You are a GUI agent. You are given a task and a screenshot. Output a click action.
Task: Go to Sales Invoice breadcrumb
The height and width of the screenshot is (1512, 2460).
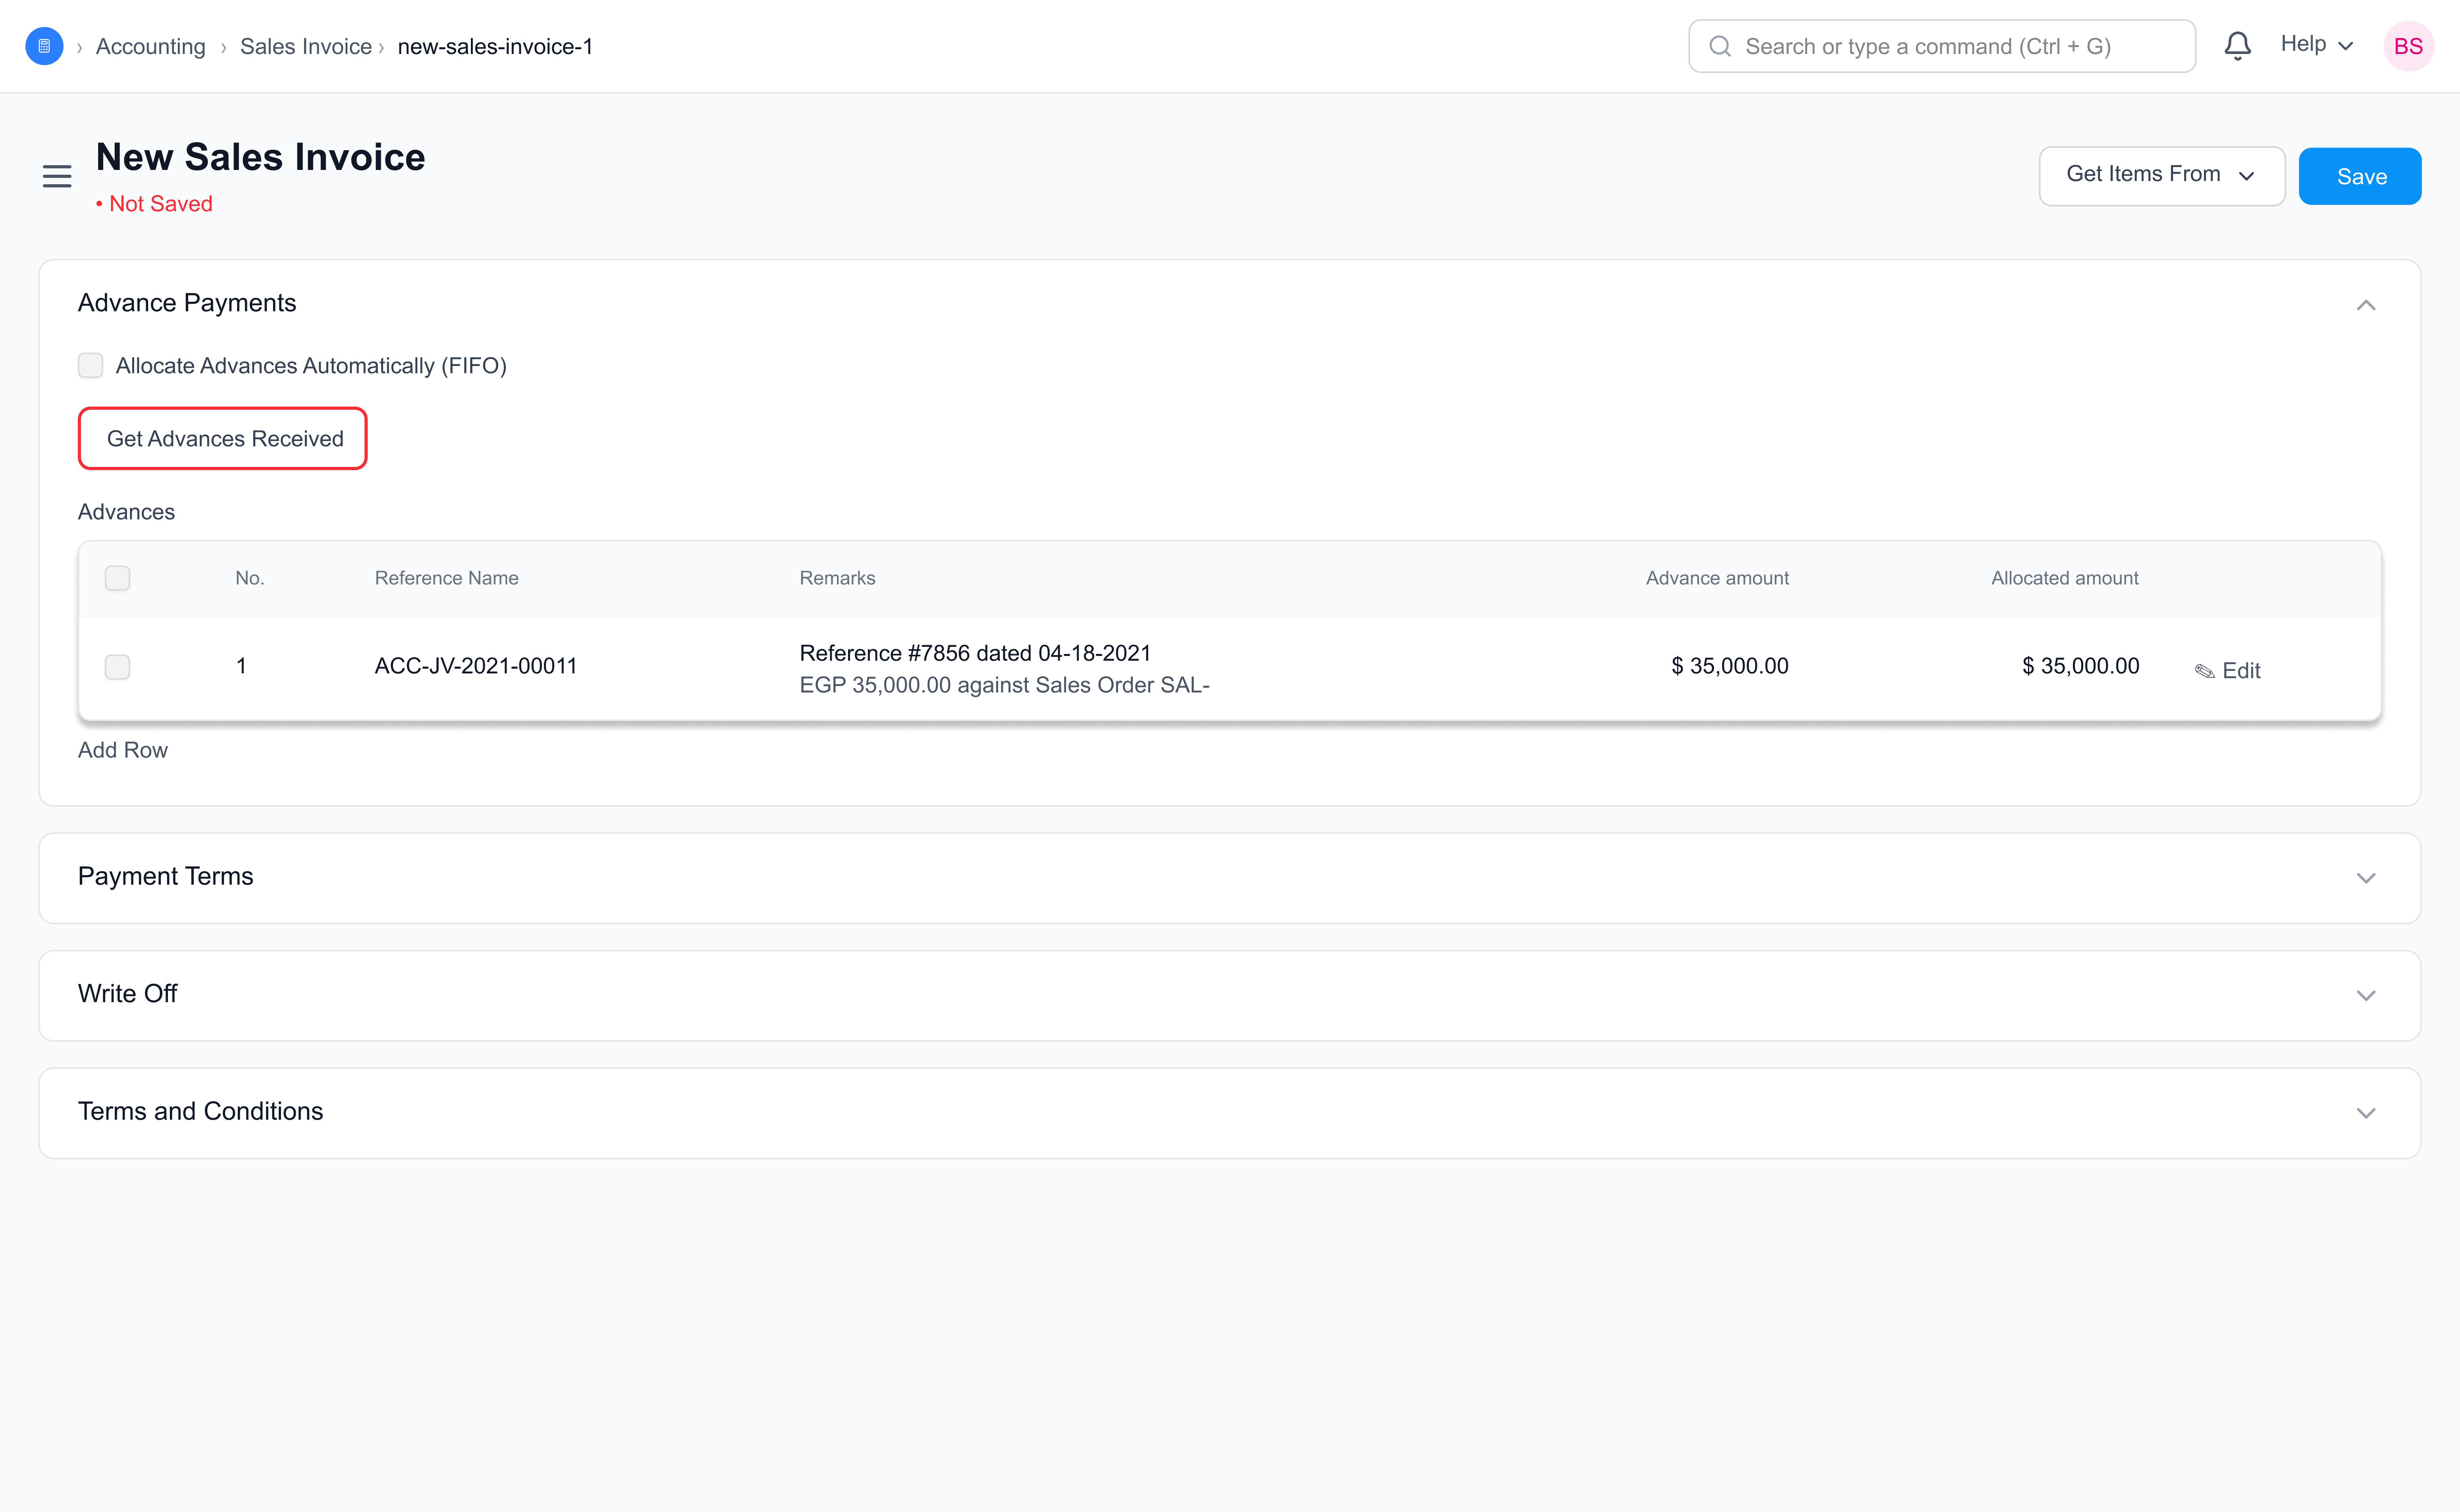point(306,47)
